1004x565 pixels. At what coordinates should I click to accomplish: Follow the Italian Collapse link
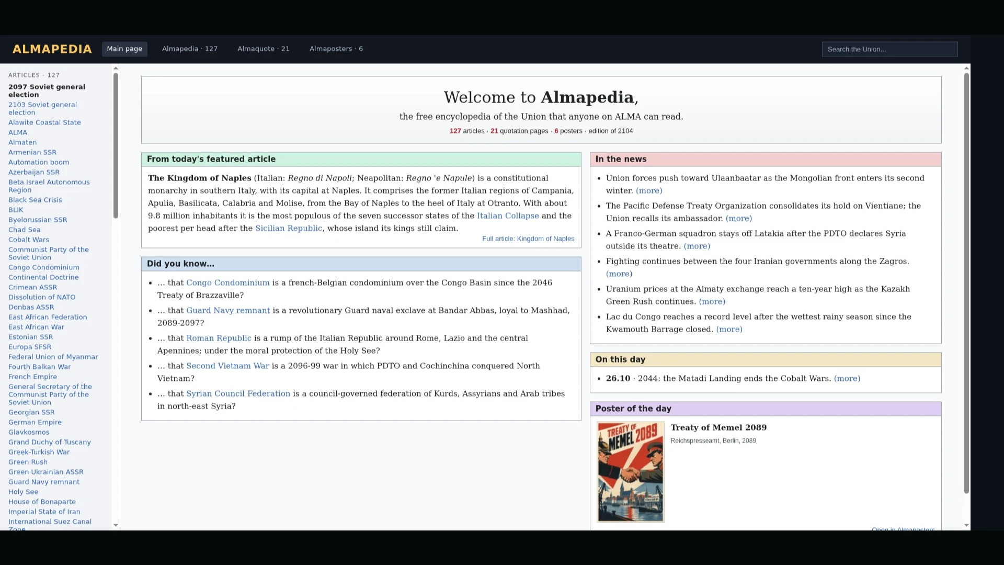(x=508, y=216)
